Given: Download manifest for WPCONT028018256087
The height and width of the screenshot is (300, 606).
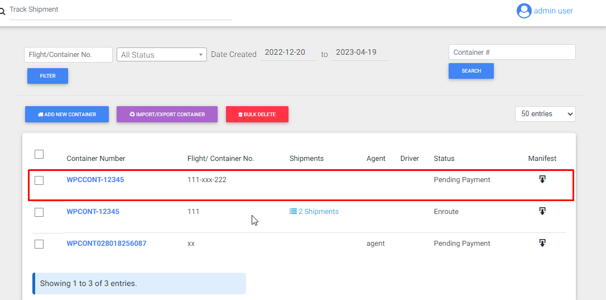Looking at the screenshot, I should click(542, 242).
